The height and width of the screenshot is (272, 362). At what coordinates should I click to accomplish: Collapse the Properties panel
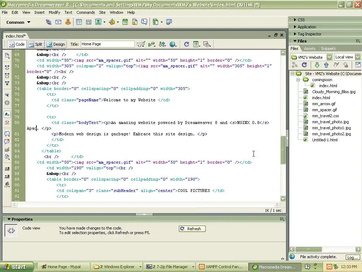coord(9,219)
